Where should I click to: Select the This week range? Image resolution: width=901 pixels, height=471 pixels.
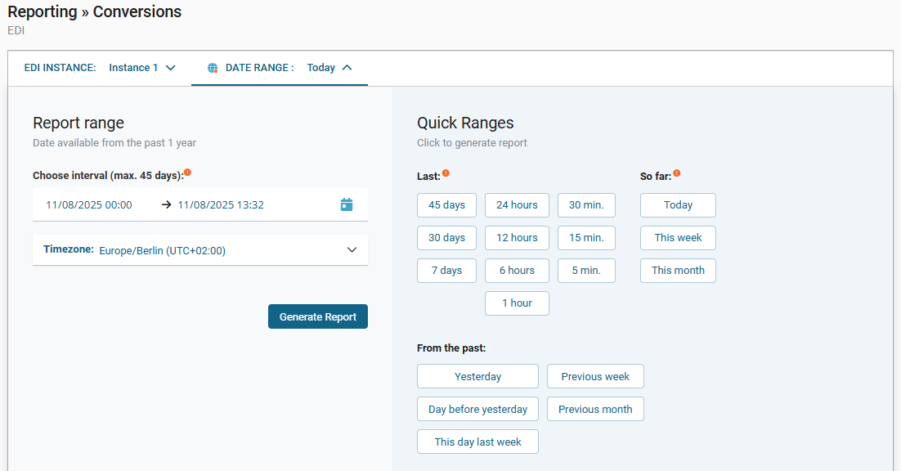click(678, 238)
